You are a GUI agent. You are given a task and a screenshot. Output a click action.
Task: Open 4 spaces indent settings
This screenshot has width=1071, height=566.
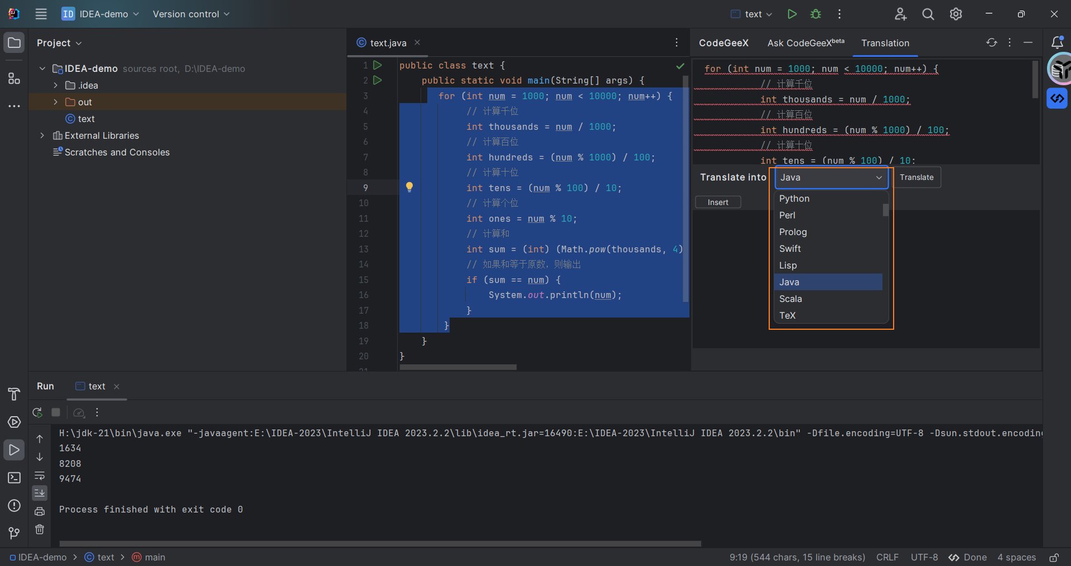click(x=1016, y=557)
